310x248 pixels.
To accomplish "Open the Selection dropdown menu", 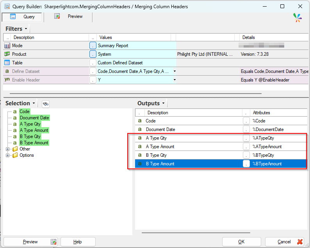I will pyautogui.click(x=34, y=103).
